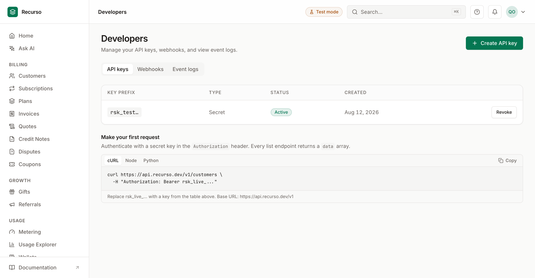Click the KEY PREFIX column header
The image size is (535, 278).
(121, 93)
